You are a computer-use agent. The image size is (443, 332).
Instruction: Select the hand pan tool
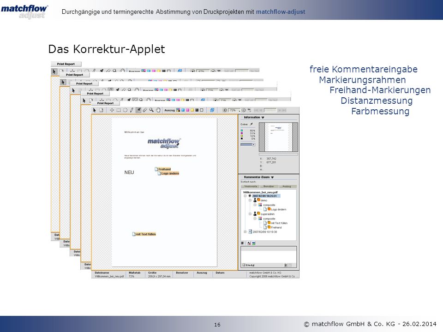(x=158, y=110)
